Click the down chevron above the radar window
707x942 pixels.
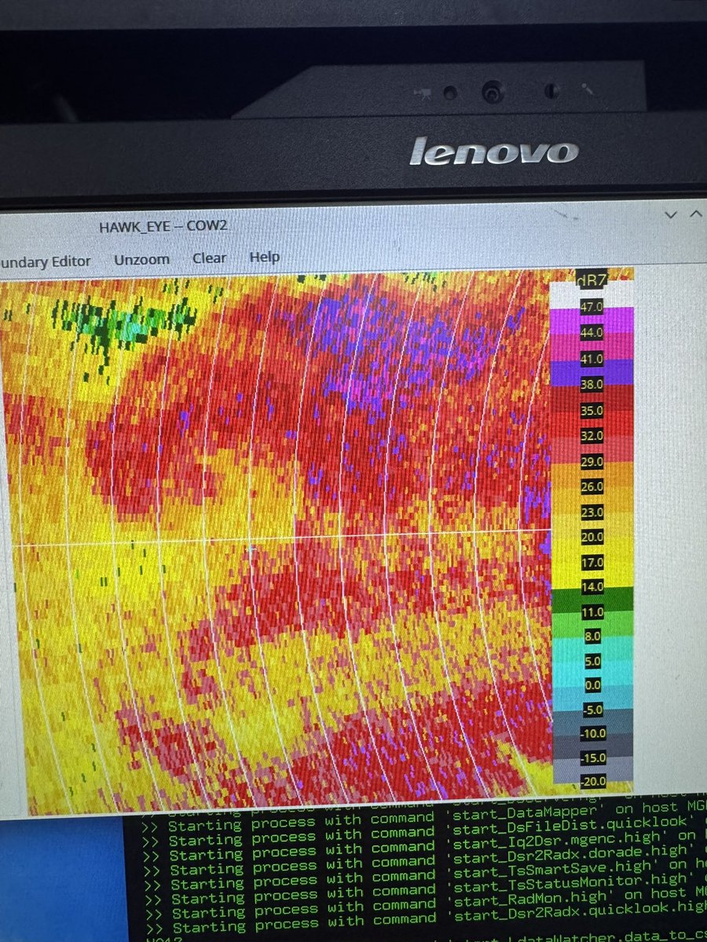pyautogui.click(x=672, y=214)
